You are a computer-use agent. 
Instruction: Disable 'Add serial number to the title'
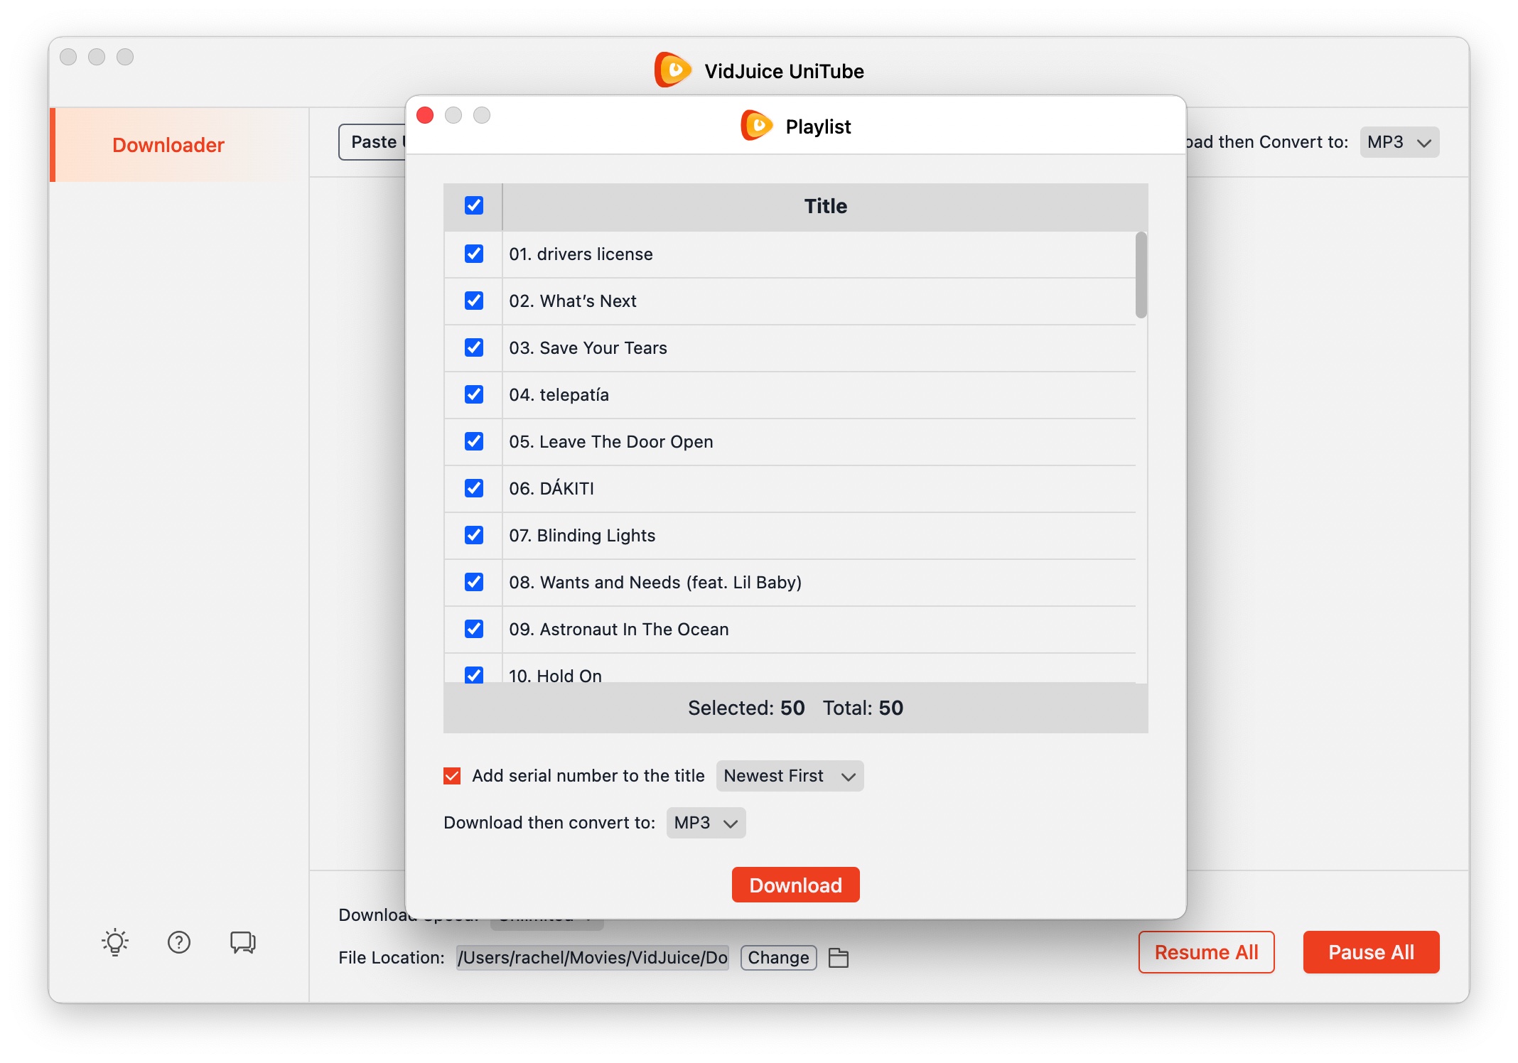coord(452,776)
